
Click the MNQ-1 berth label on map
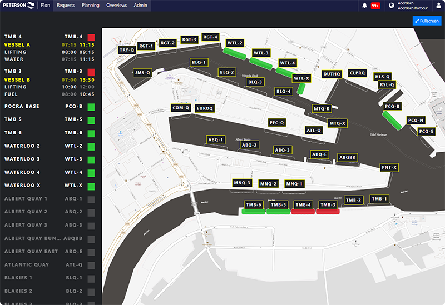click(x=294, y=184)
